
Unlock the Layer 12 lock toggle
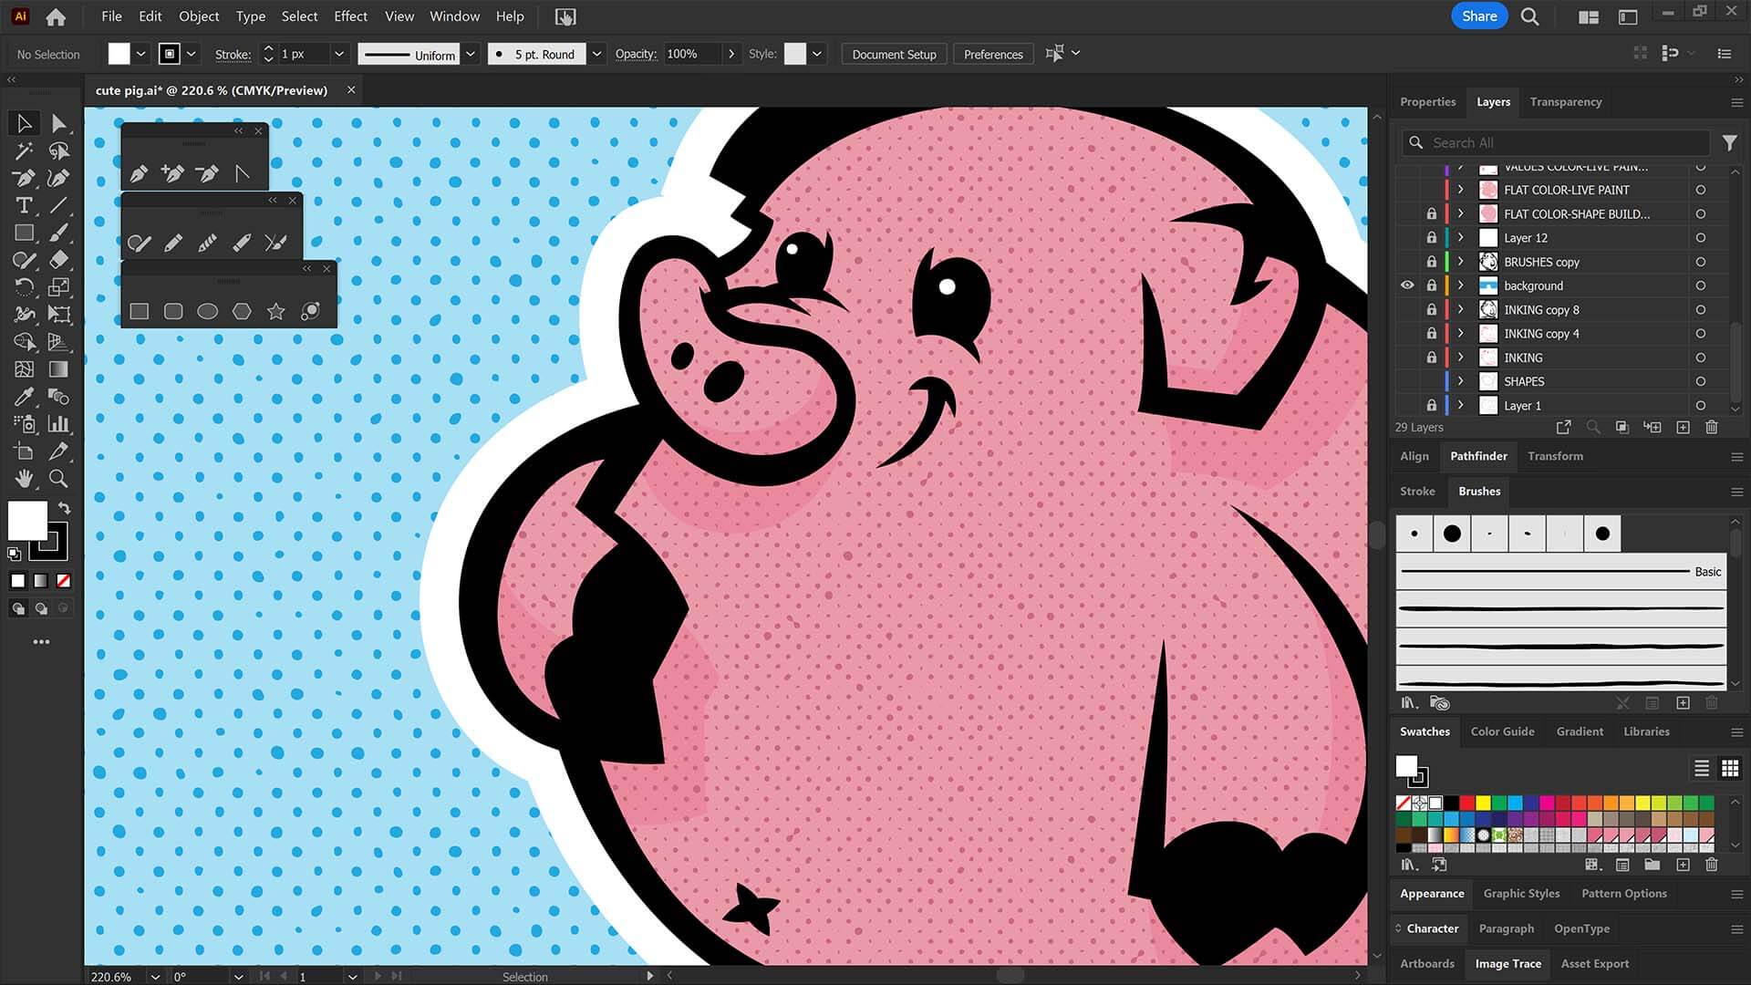pos(1432,238)
